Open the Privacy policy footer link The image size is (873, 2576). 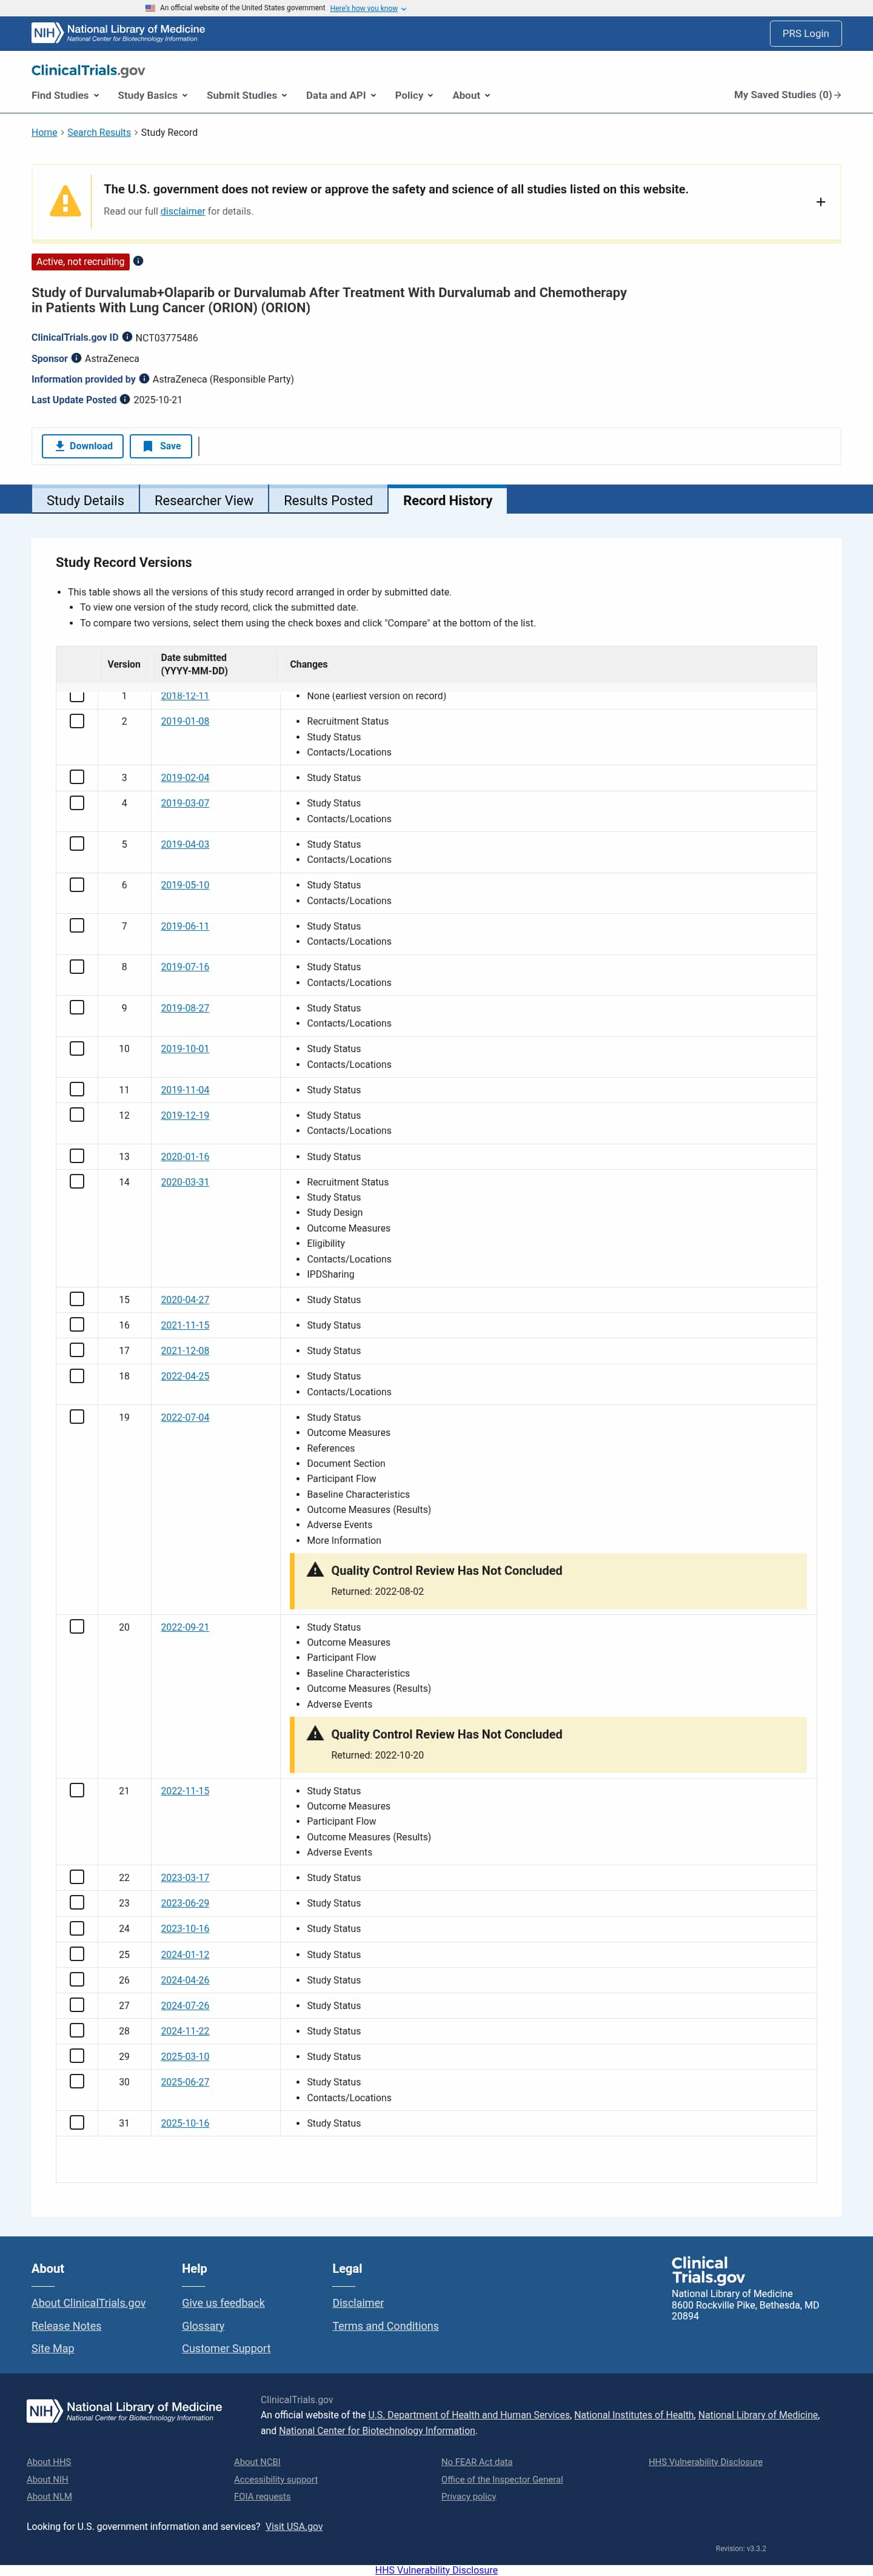469,2496
